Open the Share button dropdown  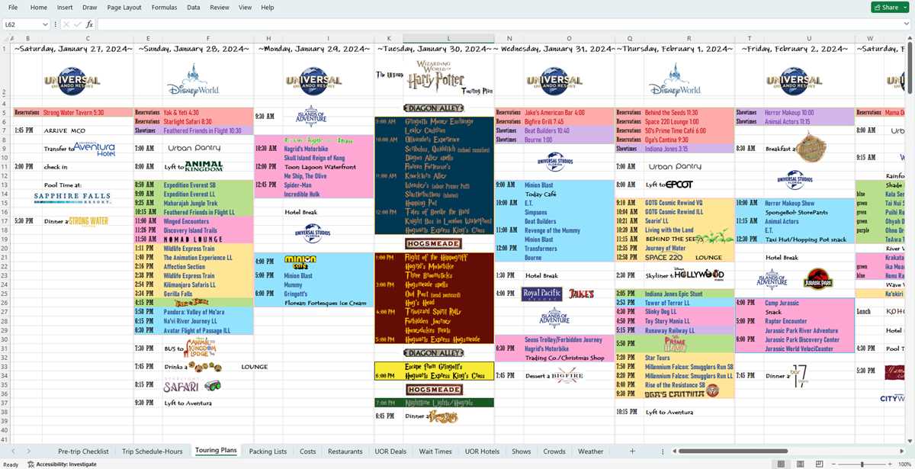904,7
